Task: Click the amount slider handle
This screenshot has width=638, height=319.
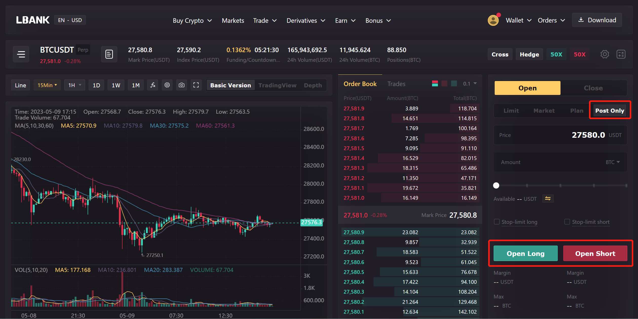Action: pos(496,186)
